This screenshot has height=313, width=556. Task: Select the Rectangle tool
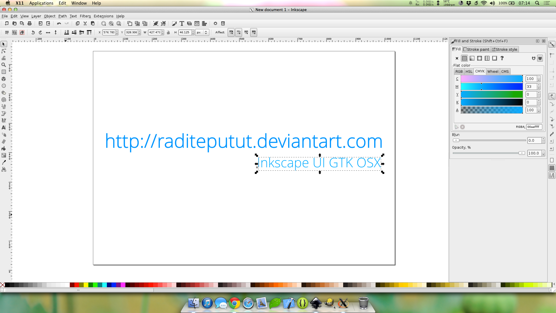point(4,72)
